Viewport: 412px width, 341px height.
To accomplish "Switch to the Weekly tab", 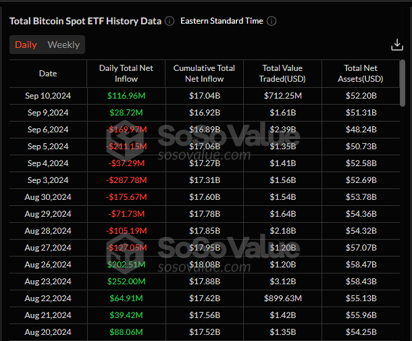I will coord(63,45).
